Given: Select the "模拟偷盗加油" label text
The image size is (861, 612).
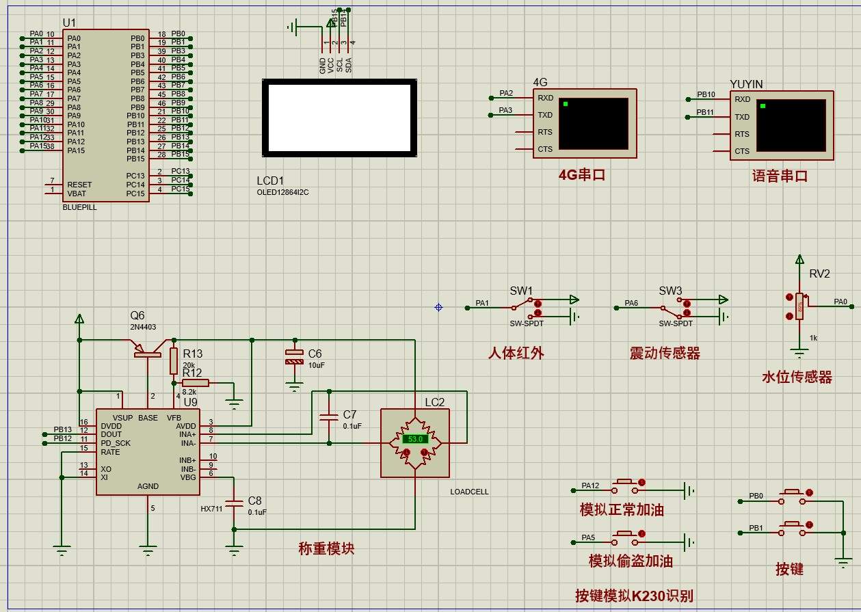Looking at the screenshot, I should tap(631, 561).
